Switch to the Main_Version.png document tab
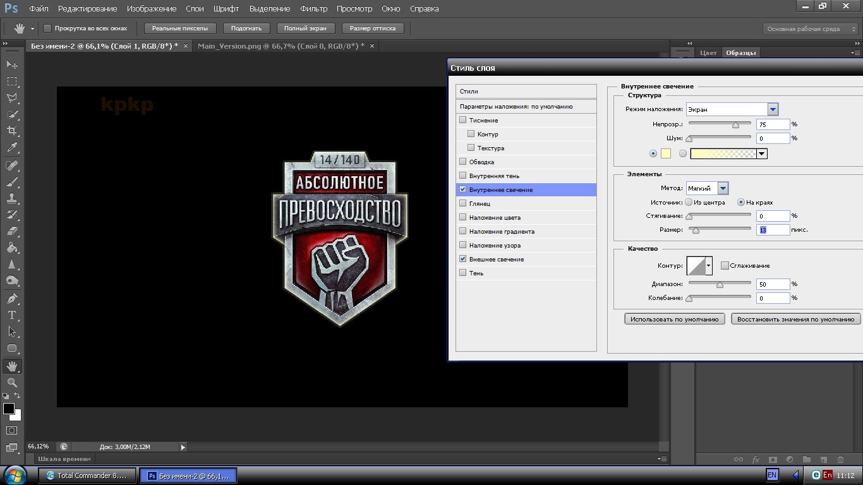 click(281, 46)
